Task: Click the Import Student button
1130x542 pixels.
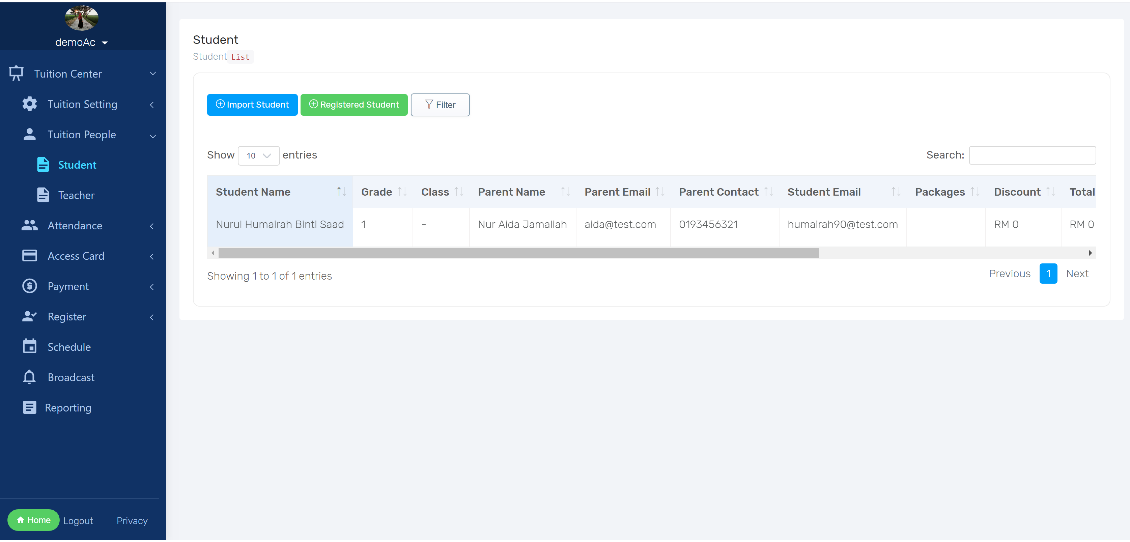Action: click(252, 104)
